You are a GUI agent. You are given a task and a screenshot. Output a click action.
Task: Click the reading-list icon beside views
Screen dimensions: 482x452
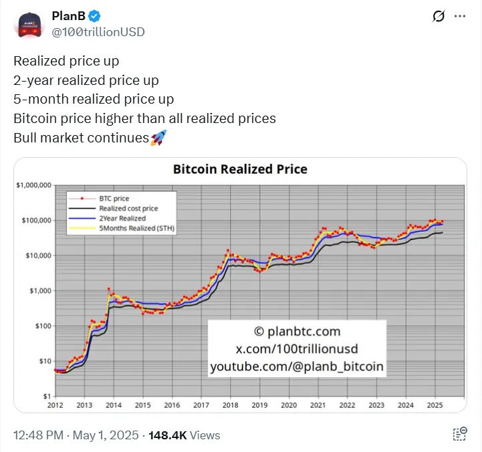coord(459,434)
